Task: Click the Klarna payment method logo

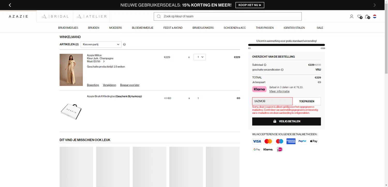Action: (268, 149)
